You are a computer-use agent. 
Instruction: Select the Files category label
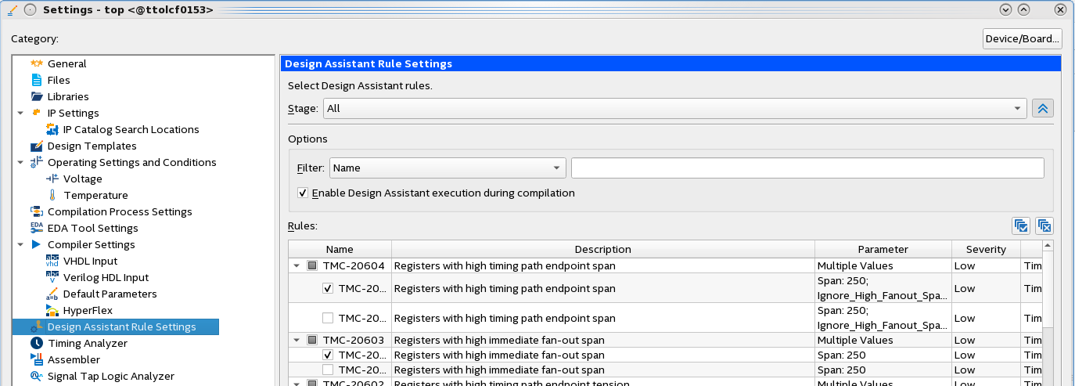point(59,80)
